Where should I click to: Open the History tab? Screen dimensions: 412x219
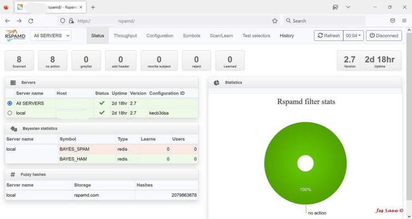click(287, 36)
